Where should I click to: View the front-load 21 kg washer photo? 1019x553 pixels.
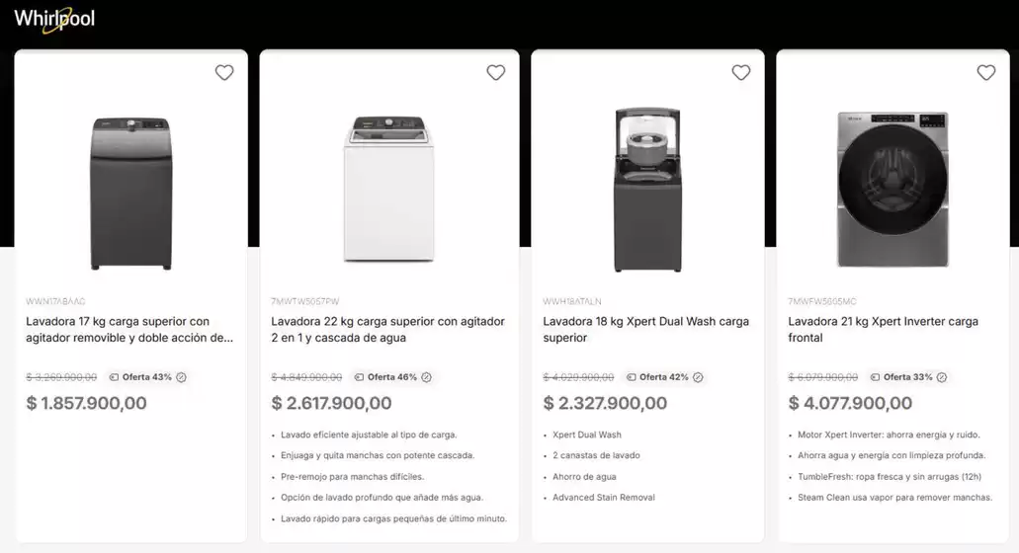click(892, 189)
